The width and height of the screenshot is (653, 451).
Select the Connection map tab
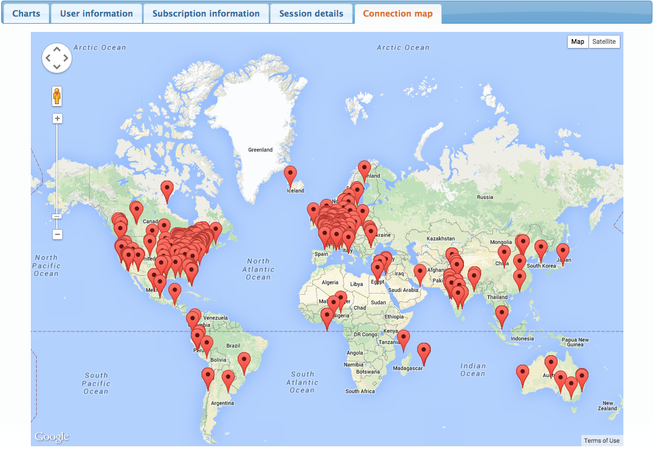(398, 13)
